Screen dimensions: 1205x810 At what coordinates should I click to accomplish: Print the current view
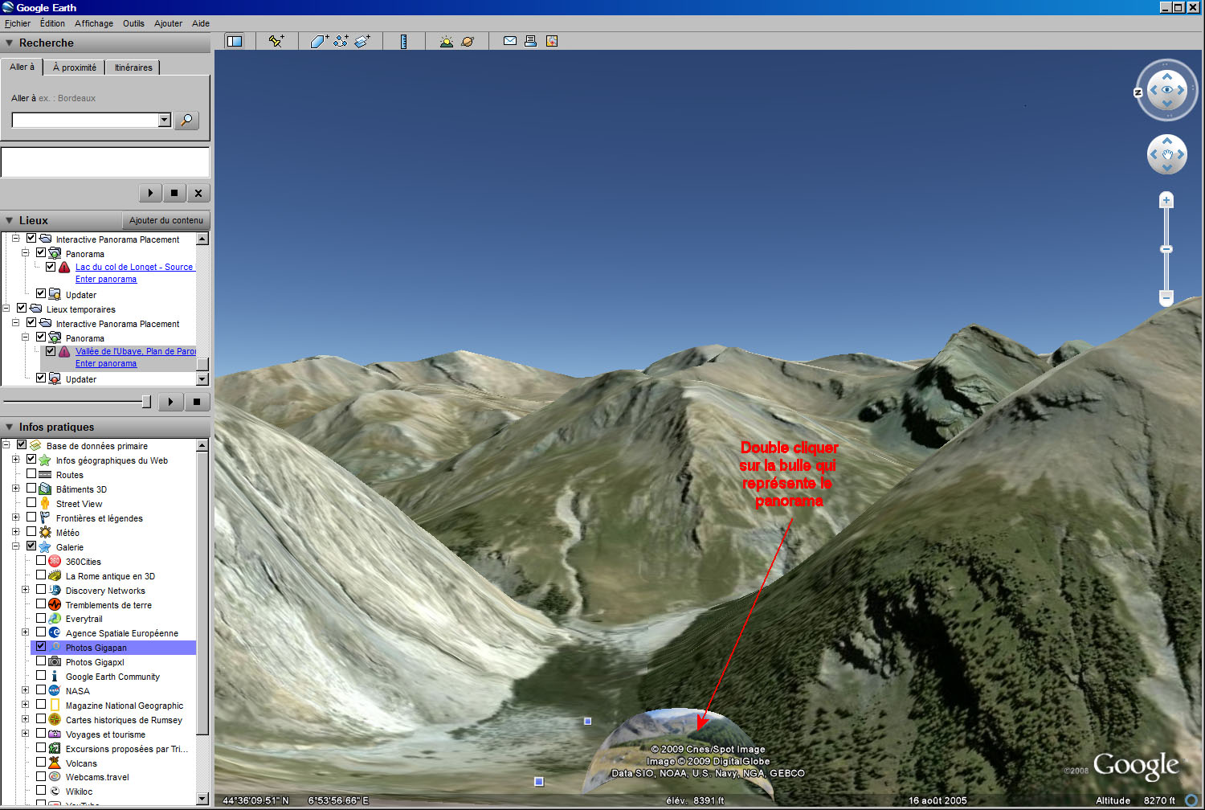(x=530, y=41)
